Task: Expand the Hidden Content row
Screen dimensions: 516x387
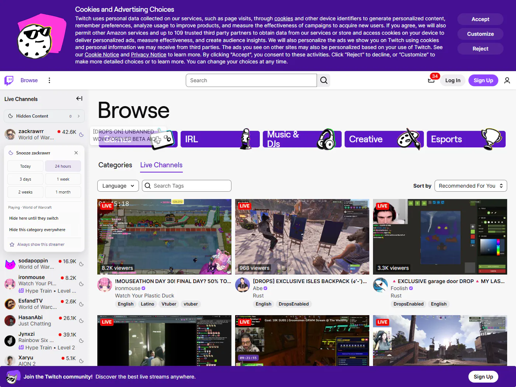Action: [x=44, y=116]
